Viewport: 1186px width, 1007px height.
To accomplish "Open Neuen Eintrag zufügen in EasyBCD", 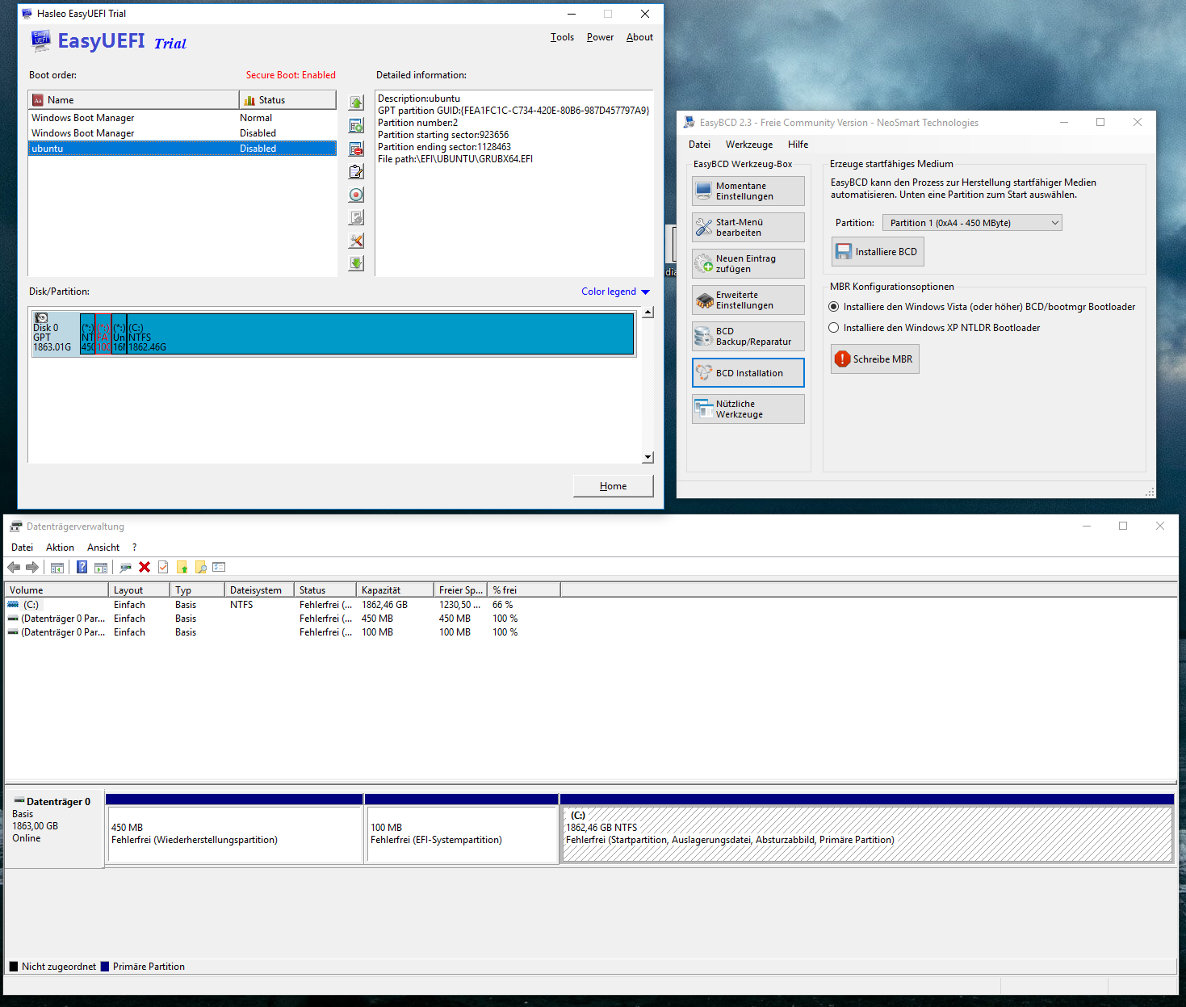I will click(x=748, y=264).
